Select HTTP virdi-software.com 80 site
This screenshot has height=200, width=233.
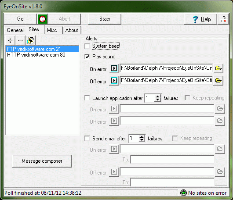pos(36,55)
